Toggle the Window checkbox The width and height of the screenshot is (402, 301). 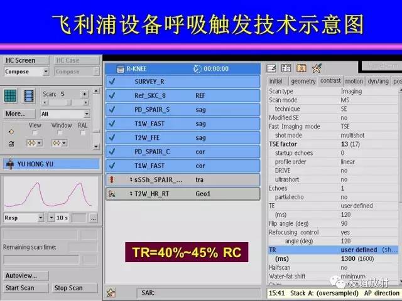click(x=60, y=133)
